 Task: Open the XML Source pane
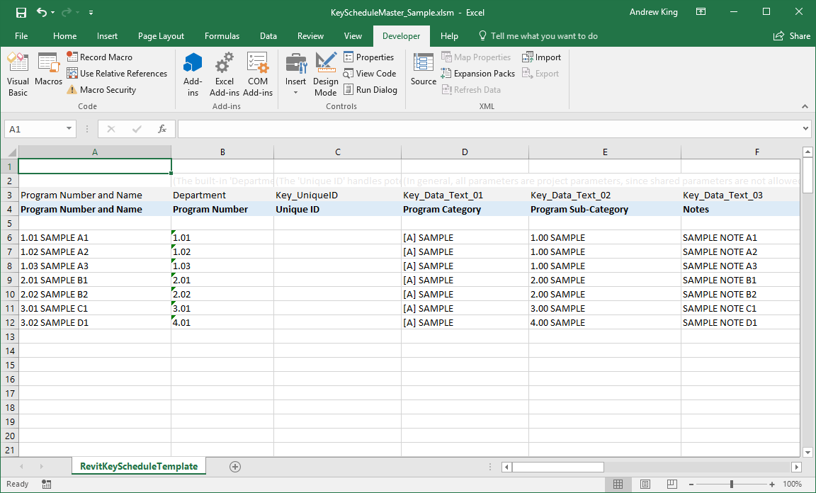tap(423, 69)
